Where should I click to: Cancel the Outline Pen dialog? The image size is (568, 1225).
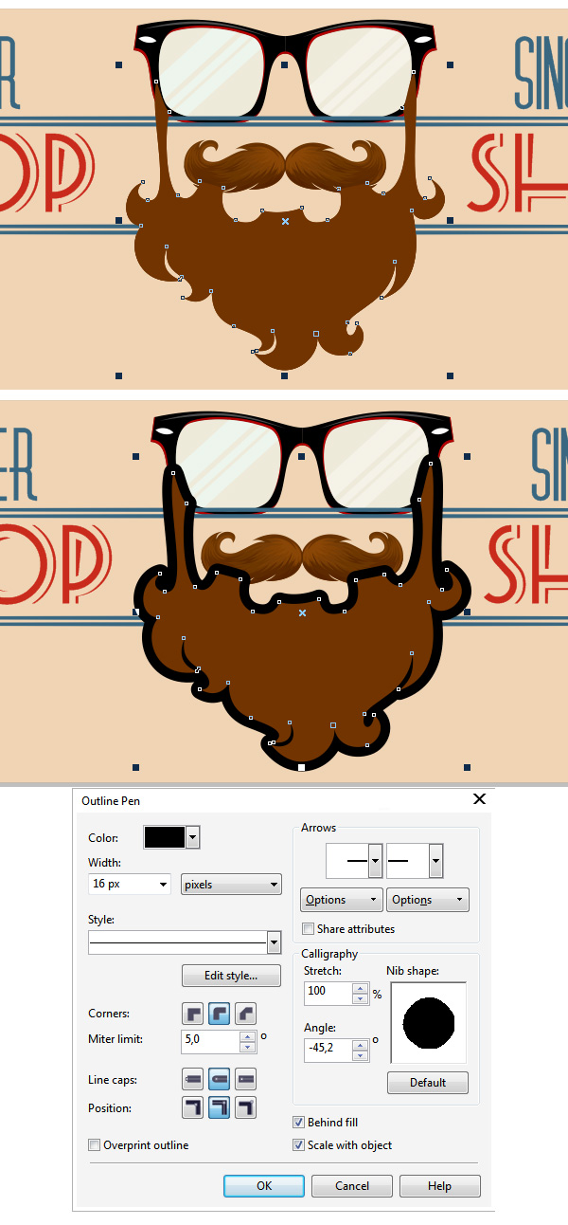tap(352, 1186)
